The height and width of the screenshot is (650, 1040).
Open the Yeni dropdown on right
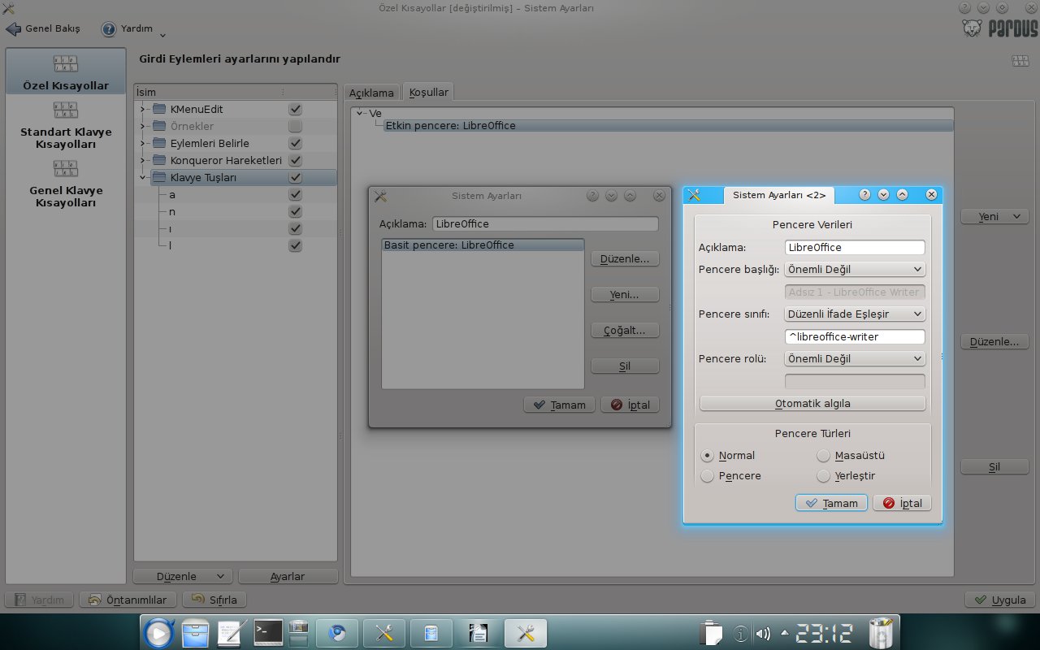995,217
